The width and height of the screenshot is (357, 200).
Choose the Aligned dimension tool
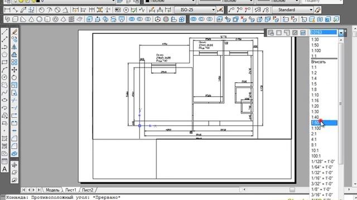(15, 10)
